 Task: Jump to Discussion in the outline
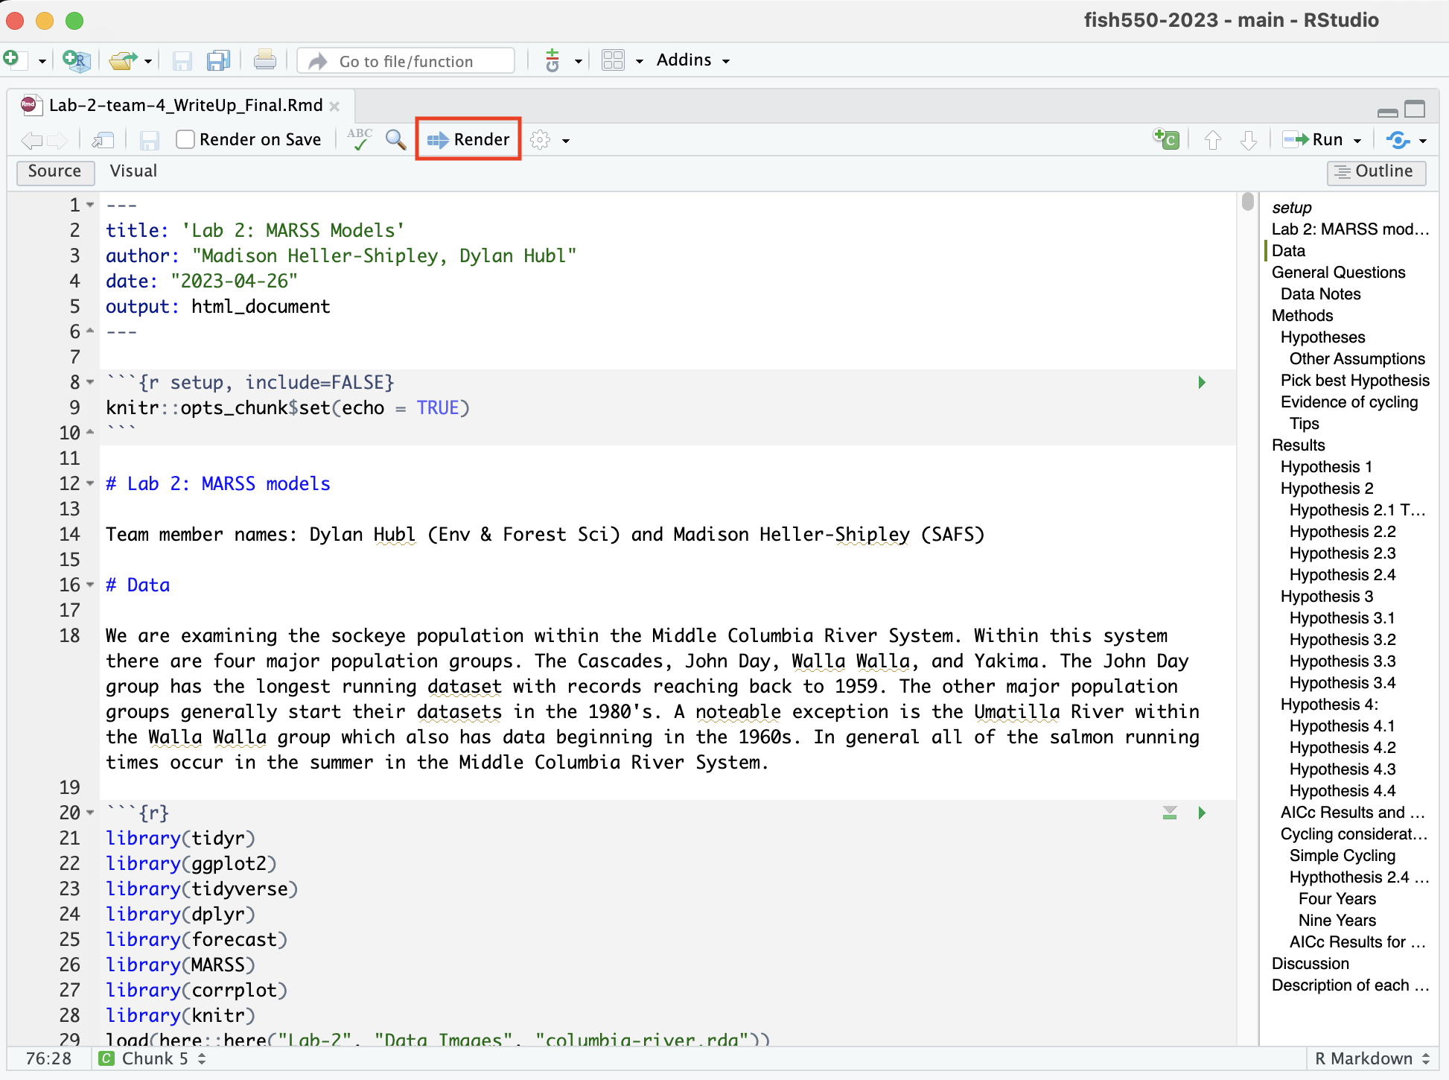click(1310, 963)
